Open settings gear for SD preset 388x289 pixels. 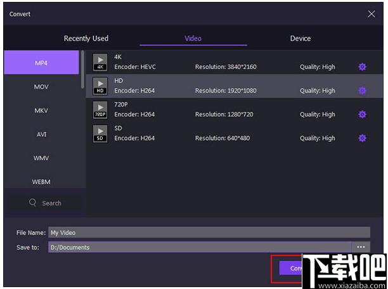point(362,138)
